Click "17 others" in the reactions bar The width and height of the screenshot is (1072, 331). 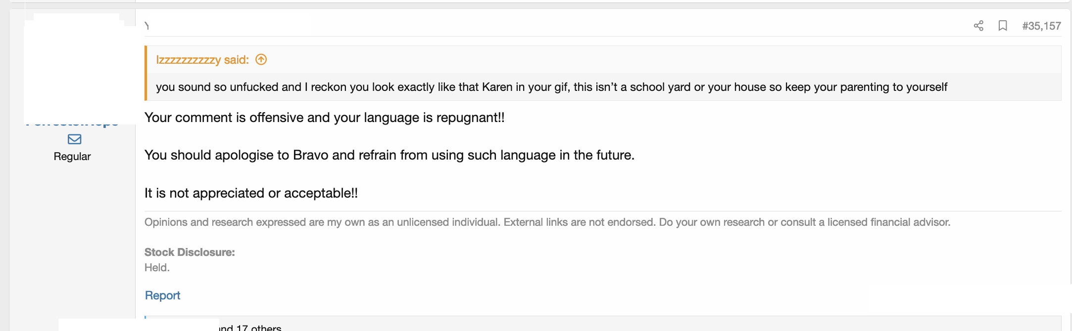pyautogui.click(x=258, y=328)
